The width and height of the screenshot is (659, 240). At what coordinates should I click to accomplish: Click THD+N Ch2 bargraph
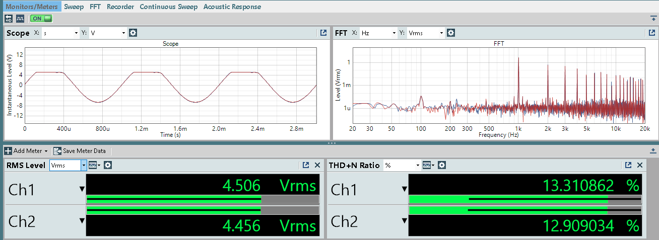(x=525, y=210)
